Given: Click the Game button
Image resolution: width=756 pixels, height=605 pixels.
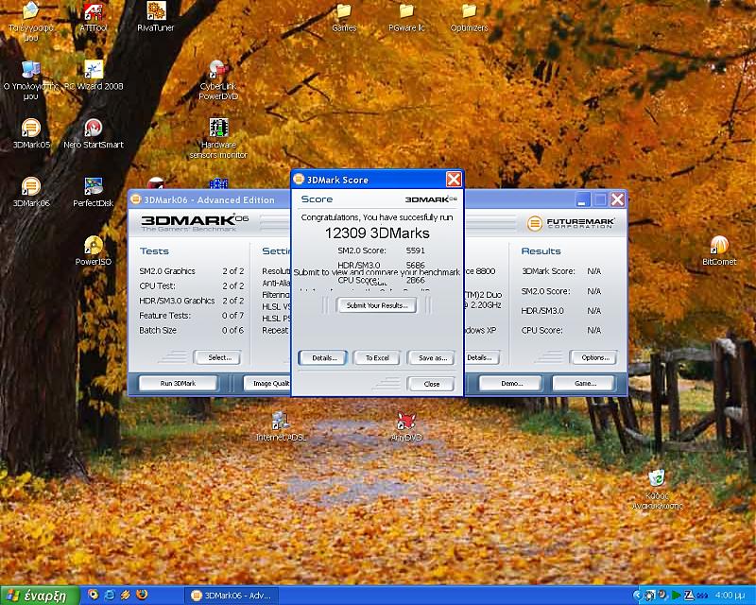Looking at the screenshot, I should tap(584, 383).
